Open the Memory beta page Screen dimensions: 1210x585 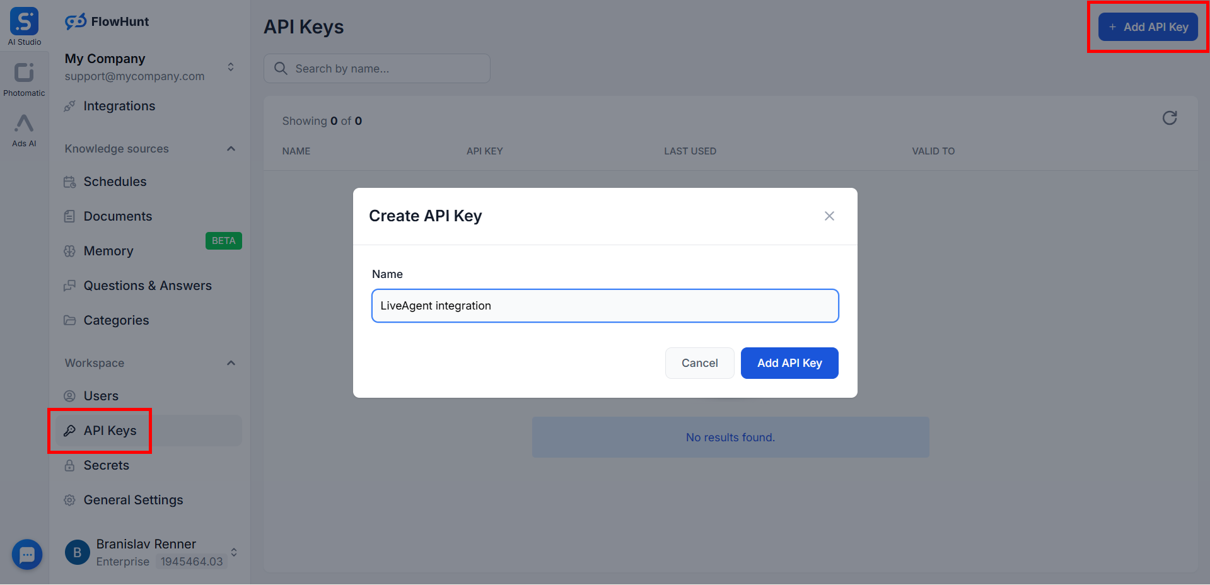(108, 251)
